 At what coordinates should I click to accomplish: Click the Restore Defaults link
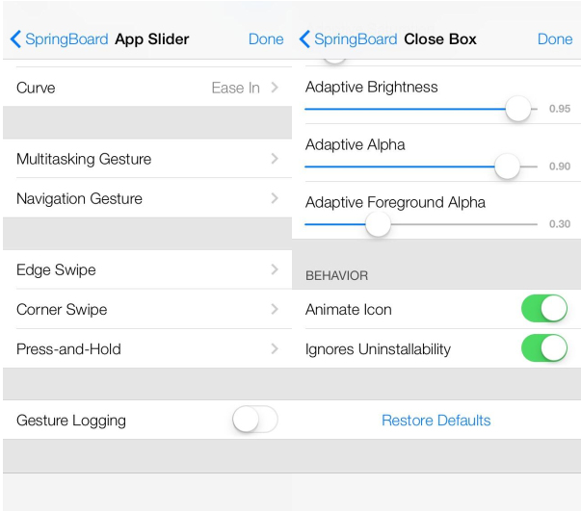[436, 421]
